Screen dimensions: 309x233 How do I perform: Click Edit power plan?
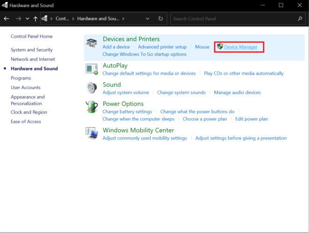tap(252, 119)
